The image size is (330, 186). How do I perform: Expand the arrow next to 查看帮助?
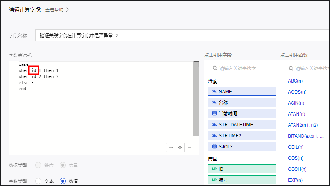68,10
